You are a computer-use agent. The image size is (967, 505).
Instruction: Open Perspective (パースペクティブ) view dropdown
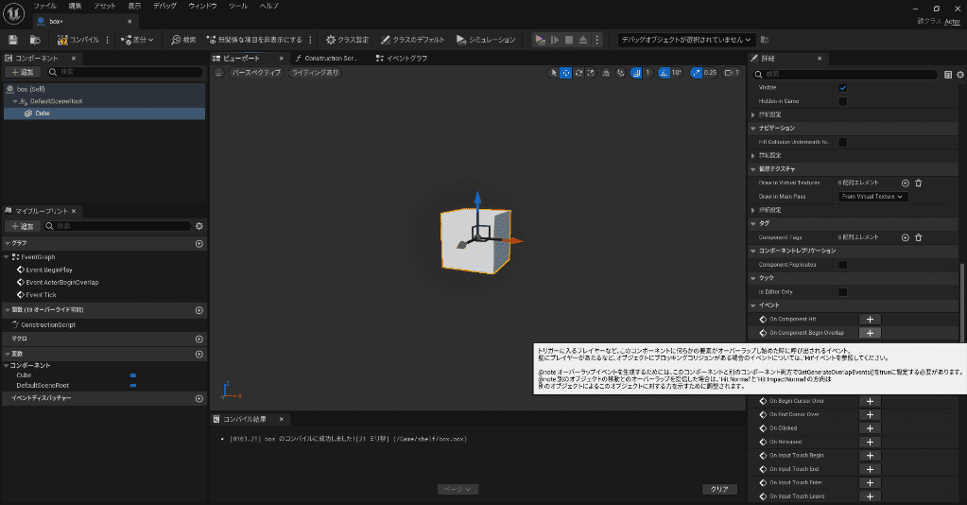(x=256, y=73)
